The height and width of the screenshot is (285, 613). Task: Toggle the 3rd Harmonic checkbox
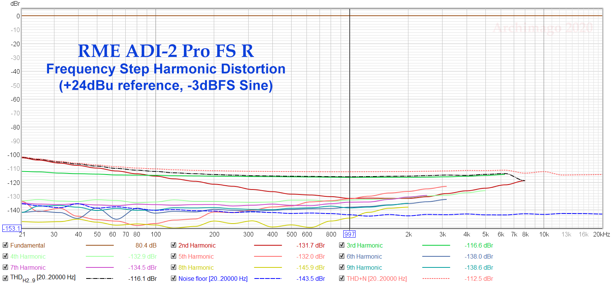(x=342, y=245)
